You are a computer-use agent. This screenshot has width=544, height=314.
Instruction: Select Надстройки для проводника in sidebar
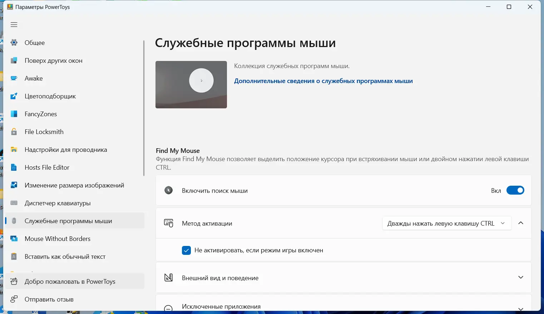[x=75, y=150]
